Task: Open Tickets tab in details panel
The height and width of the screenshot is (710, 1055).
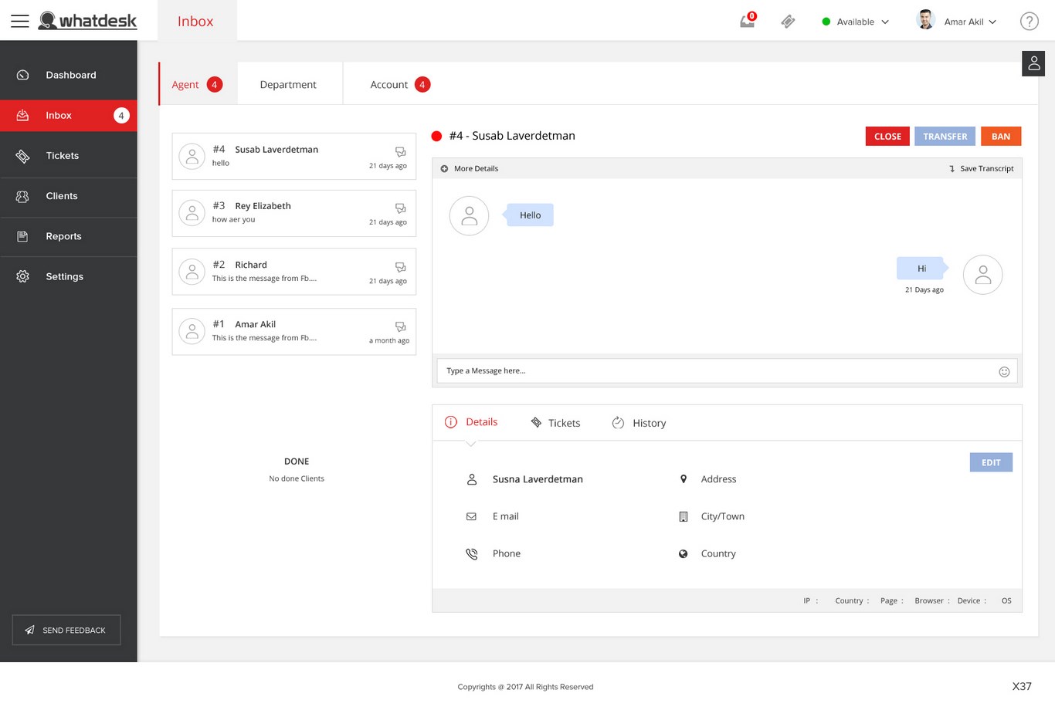Action: point(556,423)
